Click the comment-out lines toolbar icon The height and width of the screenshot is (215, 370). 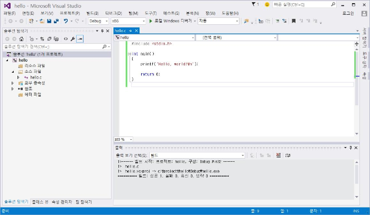[277, 21]
